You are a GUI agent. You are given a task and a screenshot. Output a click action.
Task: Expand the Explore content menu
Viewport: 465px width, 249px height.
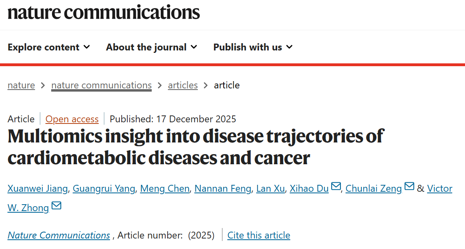pos(49,47)
